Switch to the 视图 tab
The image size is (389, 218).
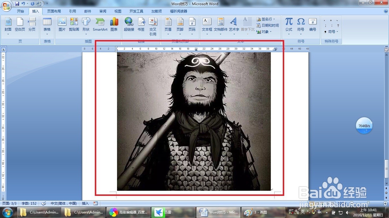pos(118,11)
